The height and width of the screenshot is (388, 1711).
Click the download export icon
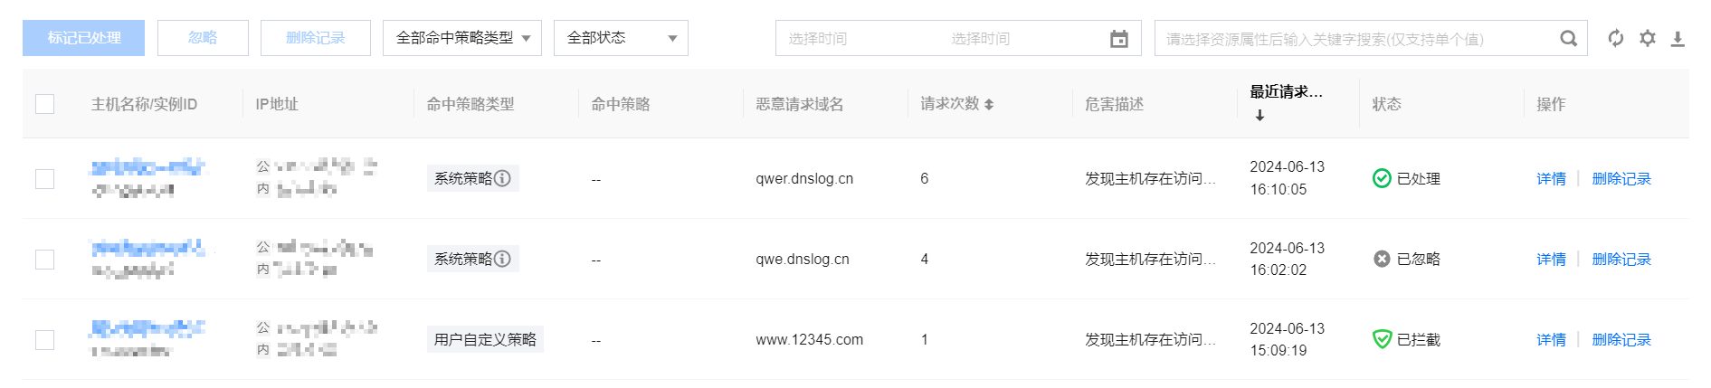(1678, 39)
